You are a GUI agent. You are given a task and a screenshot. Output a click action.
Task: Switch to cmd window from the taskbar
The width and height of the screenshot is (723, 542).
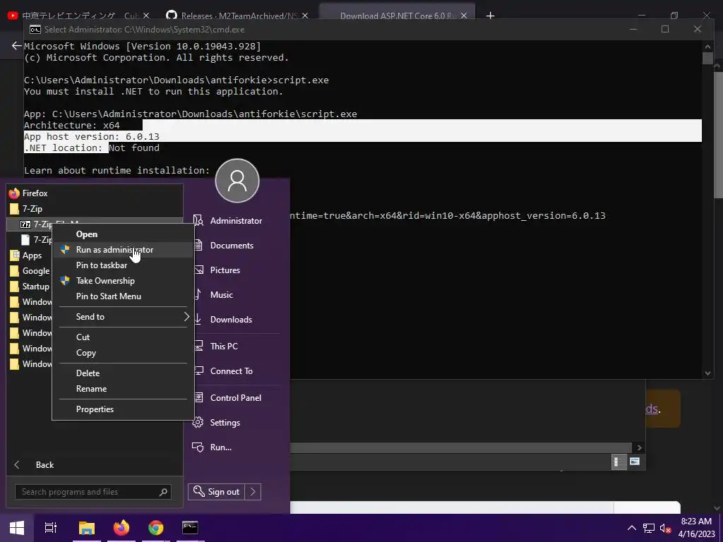[190, 528]
